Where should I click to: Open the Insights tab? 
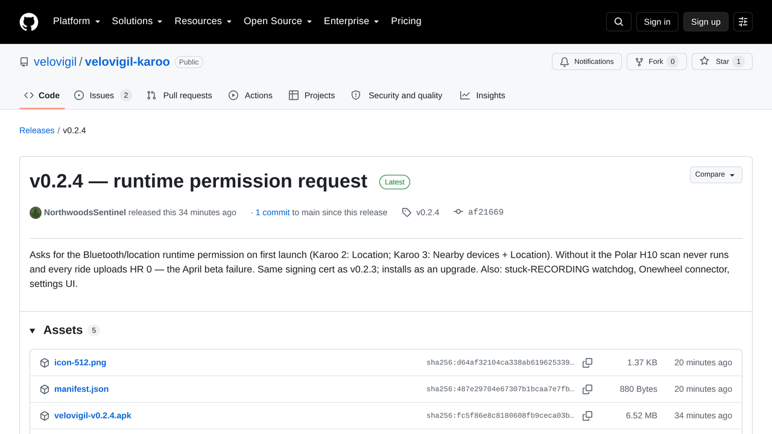[x=482, y=95]
